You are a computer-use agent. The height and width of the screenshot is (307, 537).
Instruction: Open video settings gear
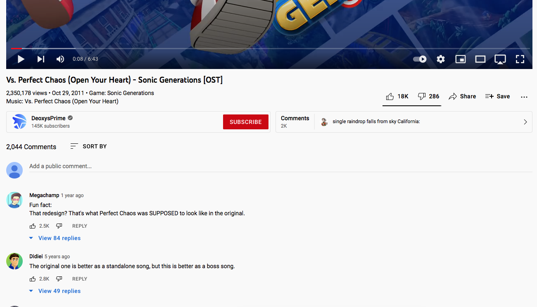click(x=441, y=59)
